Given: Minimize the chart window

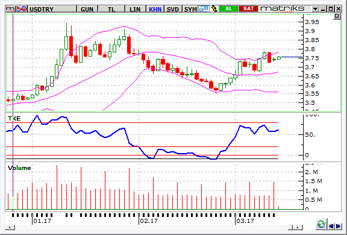Looking at the screenshot, I should pos(323,9).
